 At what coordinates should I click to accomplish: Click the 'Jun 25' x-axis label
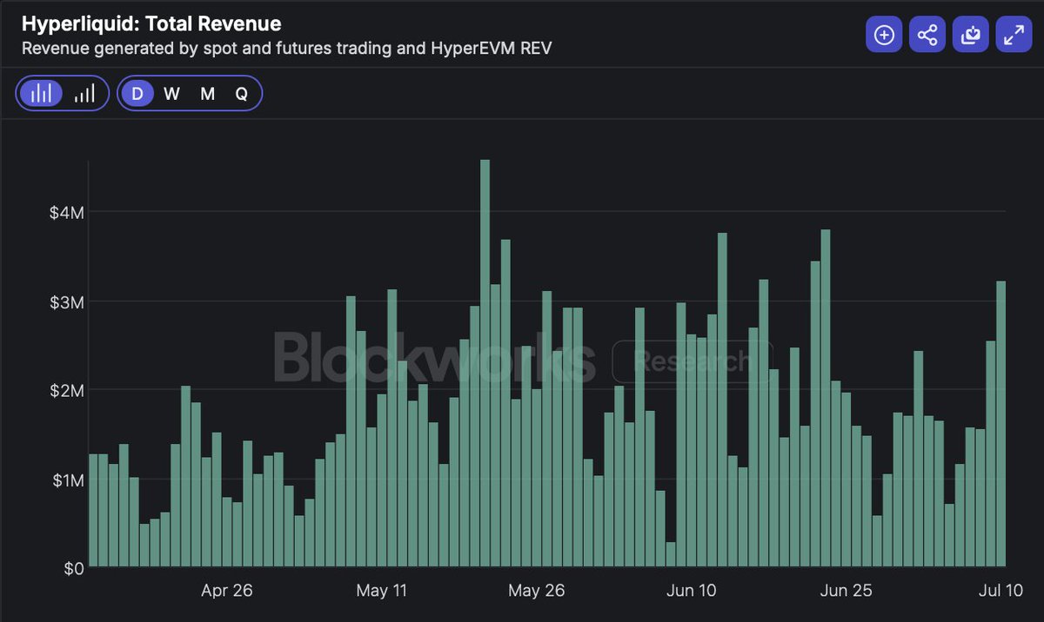coord(846,591)
